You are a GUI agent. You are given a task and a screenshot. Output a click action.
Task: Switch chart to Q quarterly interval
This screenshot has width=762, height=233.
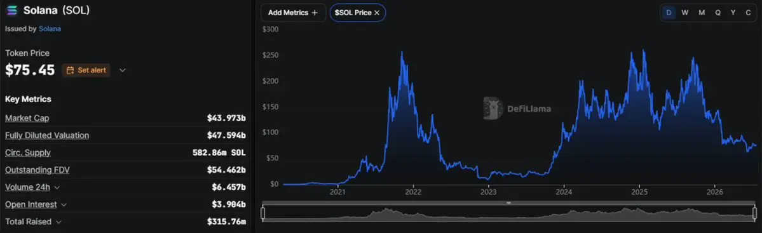click(718, 13)
